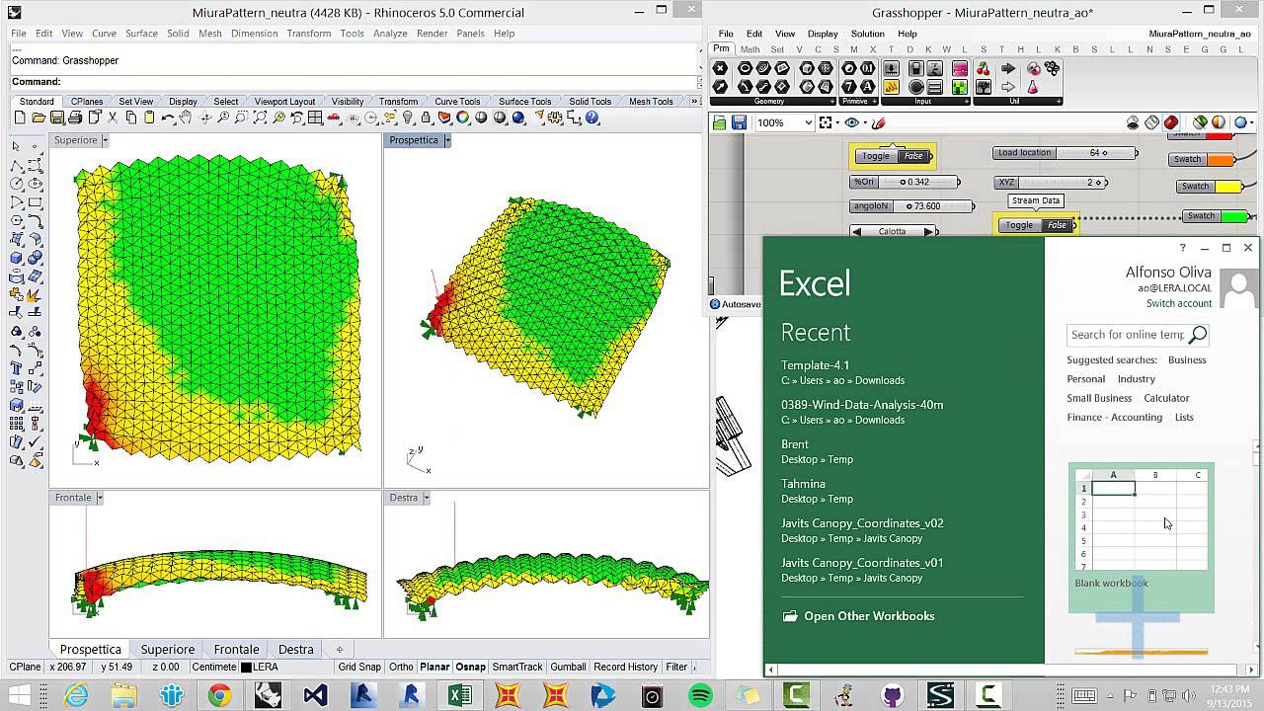Click the Switch account link in Excel
This screenshot has width=1264, height=711.
tap(1179, 303)
